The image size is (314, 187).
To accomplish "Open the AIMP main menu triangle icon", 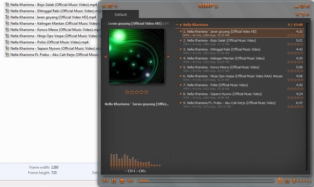I will (104, 6).
